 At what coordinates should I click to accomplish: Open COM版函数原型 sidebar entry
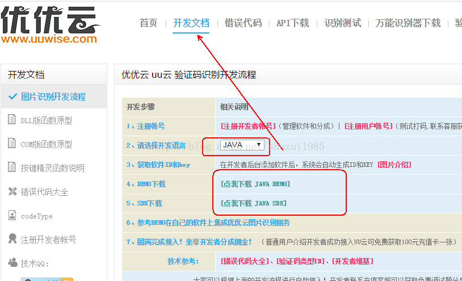click(x=47, y=144)
